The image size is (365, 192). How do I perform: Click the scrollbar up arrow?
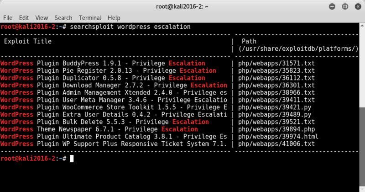pyautogui.click(x=362, y=25)
